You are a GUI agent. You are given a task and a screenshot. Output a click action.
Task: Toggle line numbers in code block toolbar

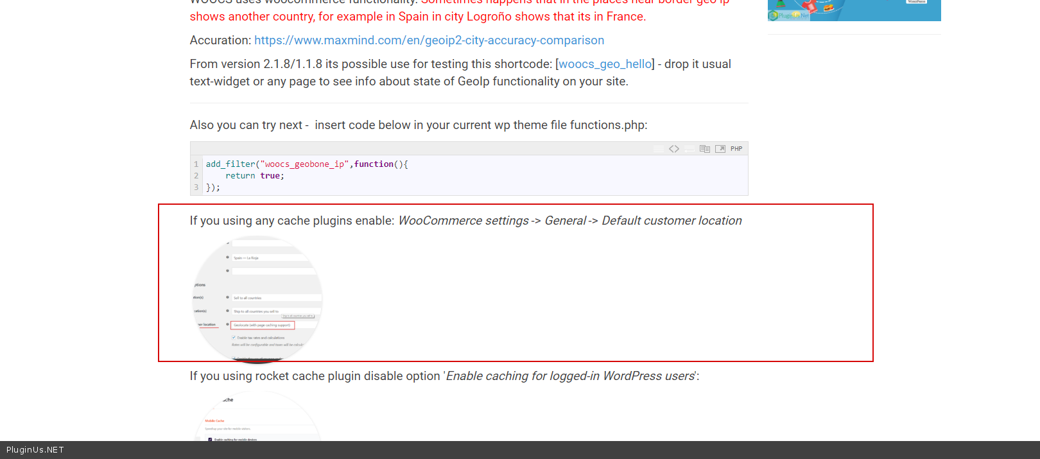click(x=659, y=149)
